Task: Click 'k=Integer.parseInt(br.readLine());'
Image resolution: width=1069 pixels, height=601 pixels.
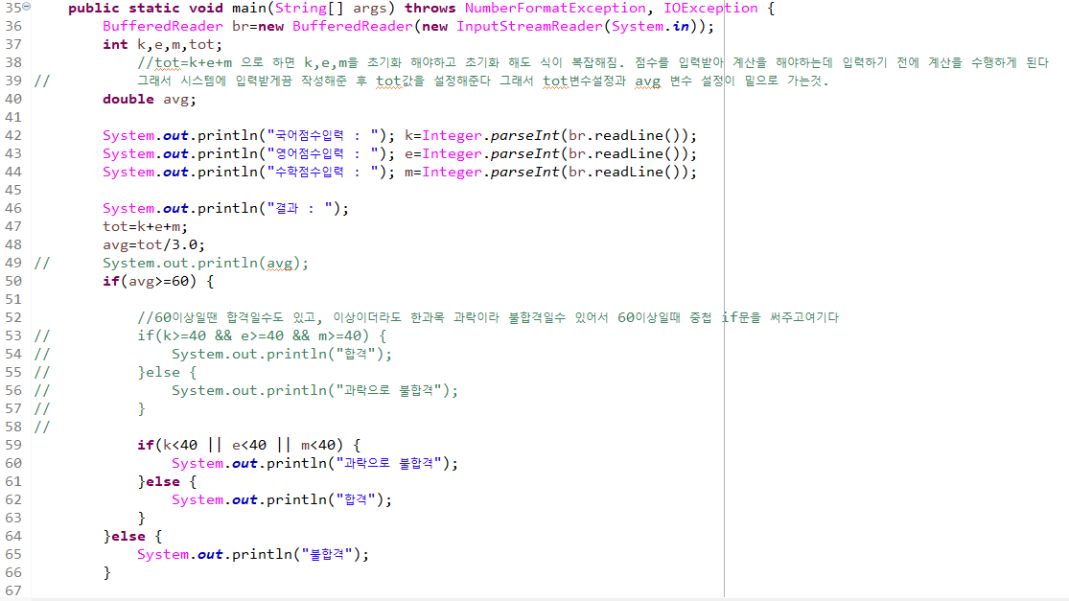Action: point(551,135)
